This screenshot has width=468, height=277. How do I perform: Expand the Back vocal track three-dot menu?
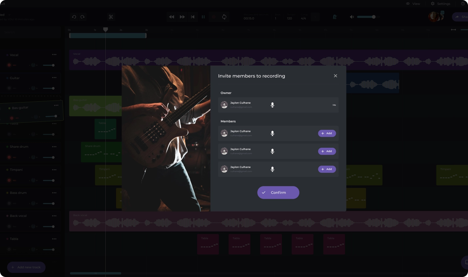click(54, 216)
